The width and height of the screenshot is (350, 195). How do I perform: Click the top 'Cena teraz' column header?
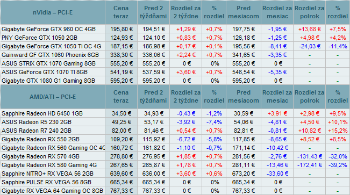pos(121,12)
